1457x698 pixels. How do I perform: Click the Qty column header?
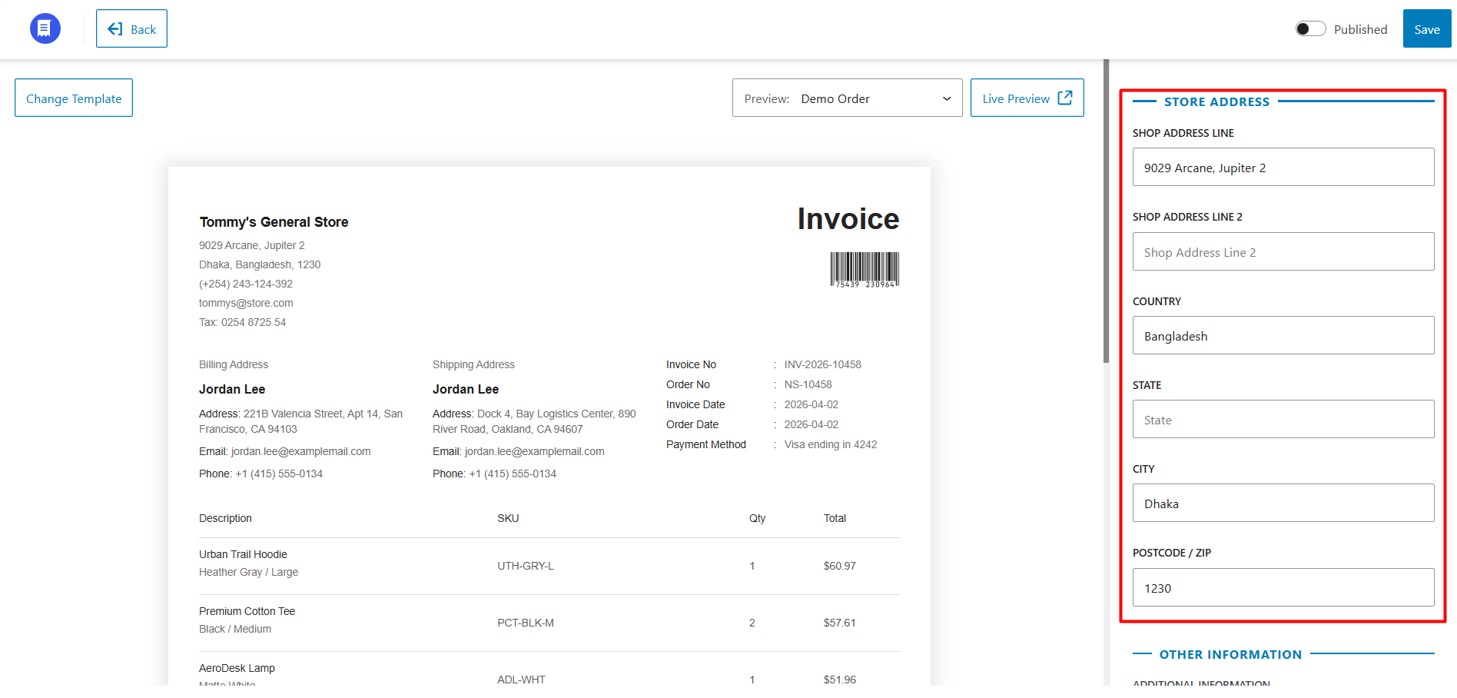(757, 518)
